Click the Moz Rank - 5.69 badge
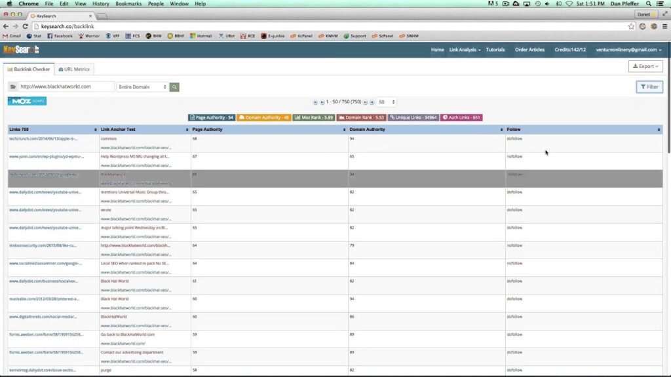The image size is (671, 377). pyautogui.click(x=314, y=118)
